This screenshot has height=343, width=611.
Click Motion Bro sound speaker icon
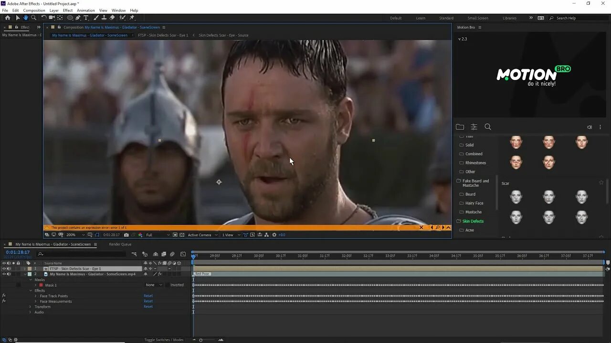(x=590, y=127)
